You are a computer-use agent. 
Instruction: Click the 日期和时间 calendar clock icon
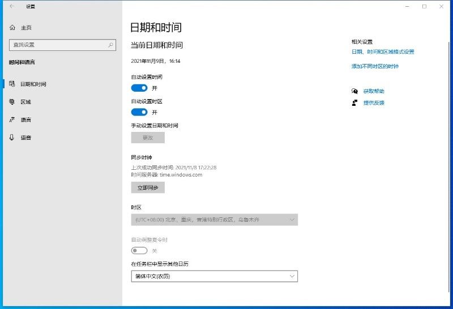pyautogui.click(x=12, y=84)
